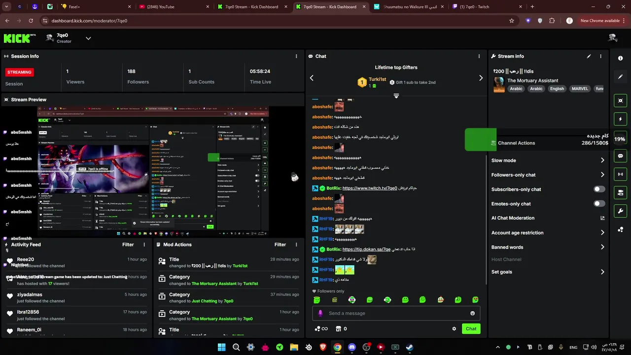This screenshot has height=355, width=631.
Task: Focus the Send a message input field
Action: 396,313
